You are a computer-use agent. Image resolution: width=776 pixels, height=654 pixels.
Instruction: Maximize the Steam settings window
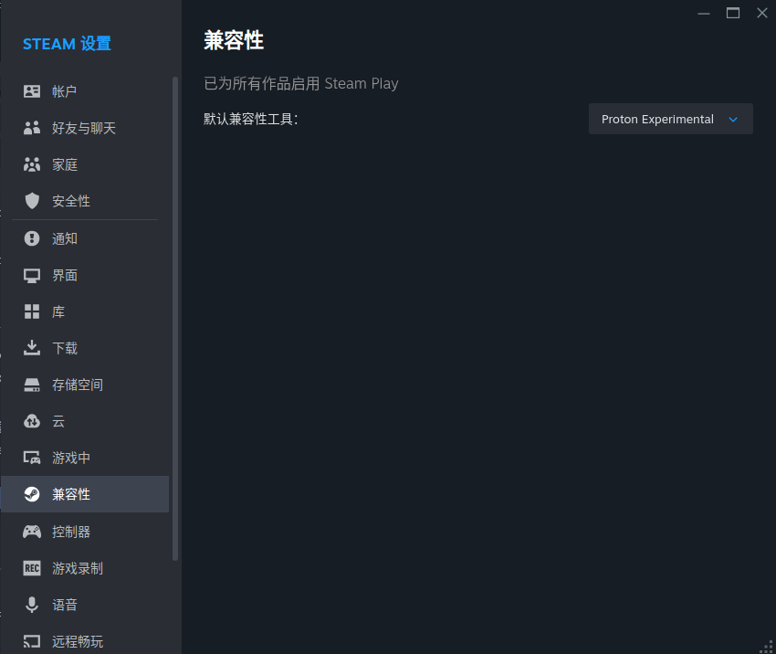click(x=732, y=14)
